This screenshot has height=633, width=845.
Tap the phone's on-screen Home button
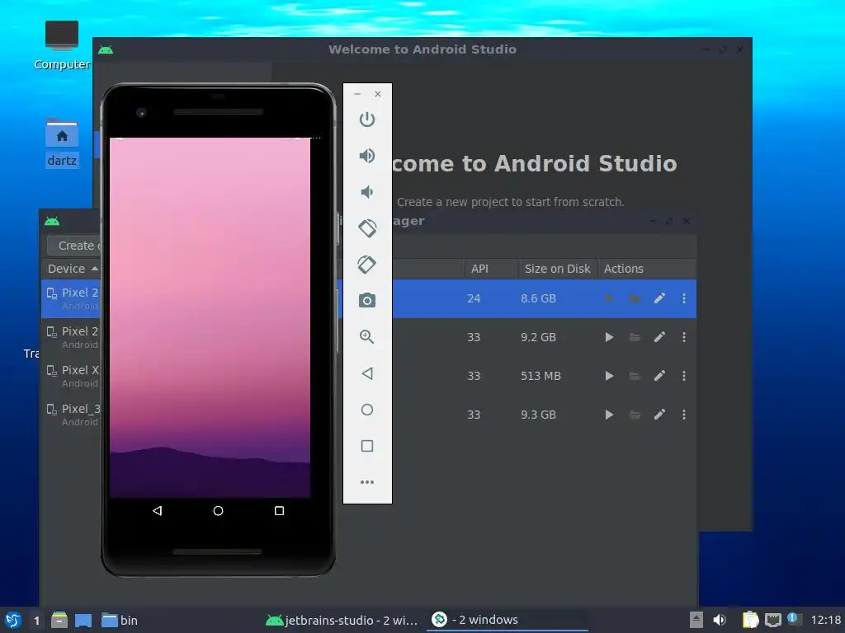point(218,510)
